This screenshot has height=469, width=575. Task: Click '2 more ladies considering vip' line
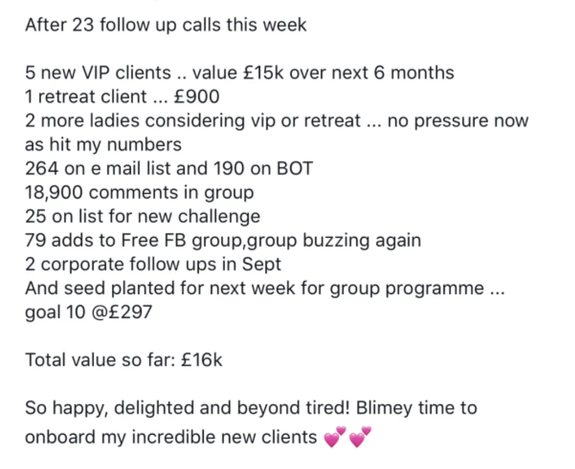tap(277, 121)
